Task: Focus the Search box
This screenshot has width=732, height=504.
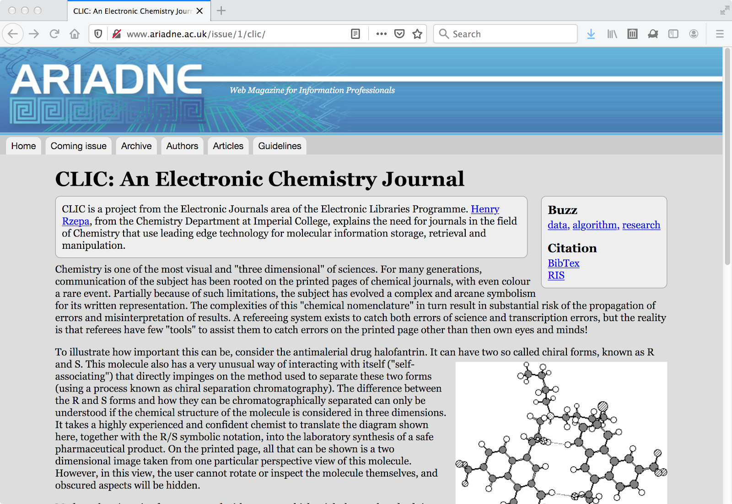Action: pos(505,34)
